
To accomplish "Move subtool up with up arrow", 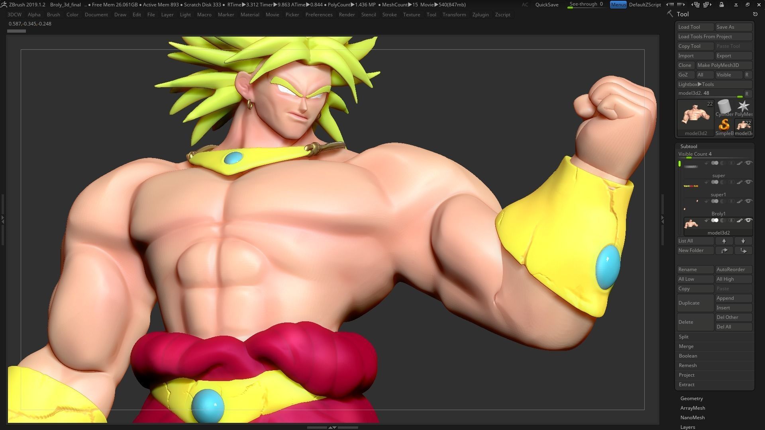I will coord(724,241).
